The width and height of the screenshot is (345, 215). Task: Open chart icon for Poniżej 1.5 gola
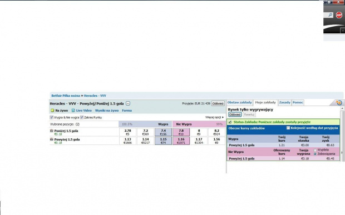click(x=52, y=131)
